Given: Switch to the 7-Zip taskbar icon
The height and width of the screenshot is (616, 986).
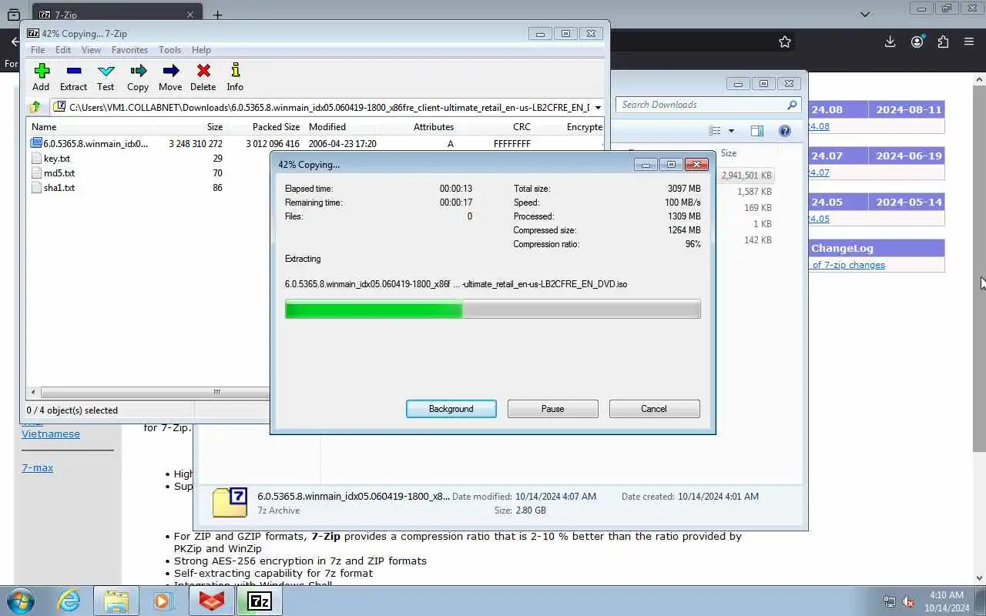Looking at the screenshot, I should (260, 601).
